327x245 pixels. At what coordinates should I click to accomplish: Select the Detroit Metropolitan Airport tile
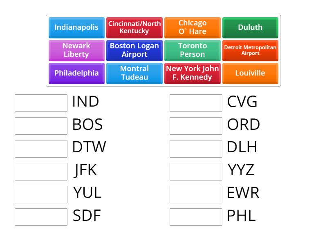click(250, 51)
